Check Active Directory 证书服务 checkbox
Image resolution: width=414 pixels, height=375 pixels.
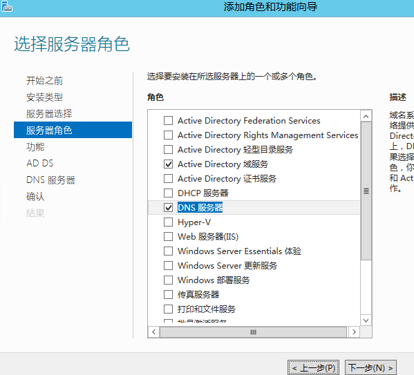[168, 179]
